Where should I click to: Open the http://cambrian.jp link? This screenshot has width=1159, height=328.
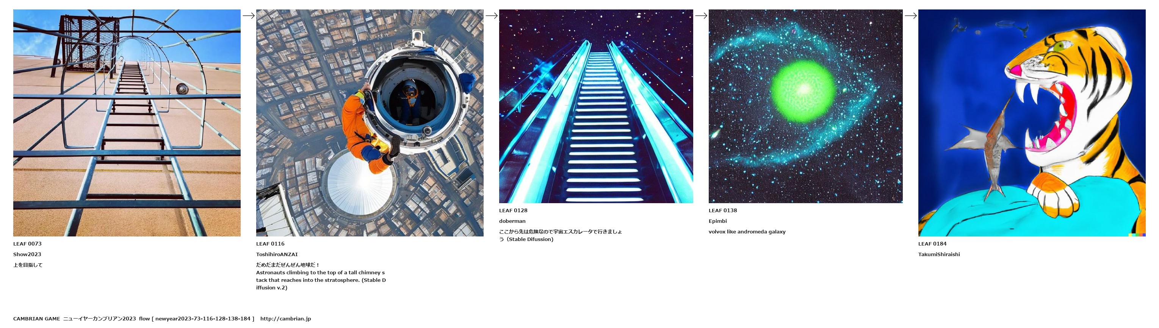point(285,319)
